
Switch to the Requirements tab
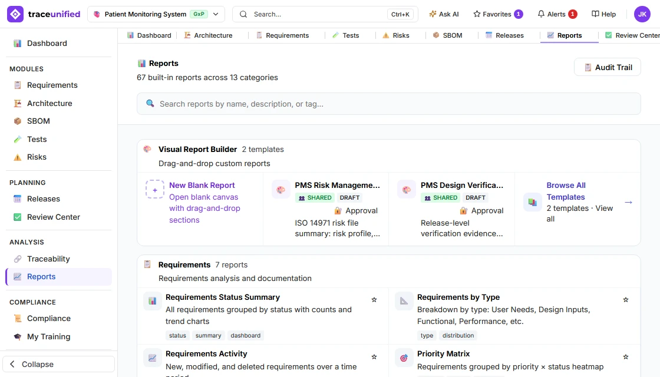point(282,35)
